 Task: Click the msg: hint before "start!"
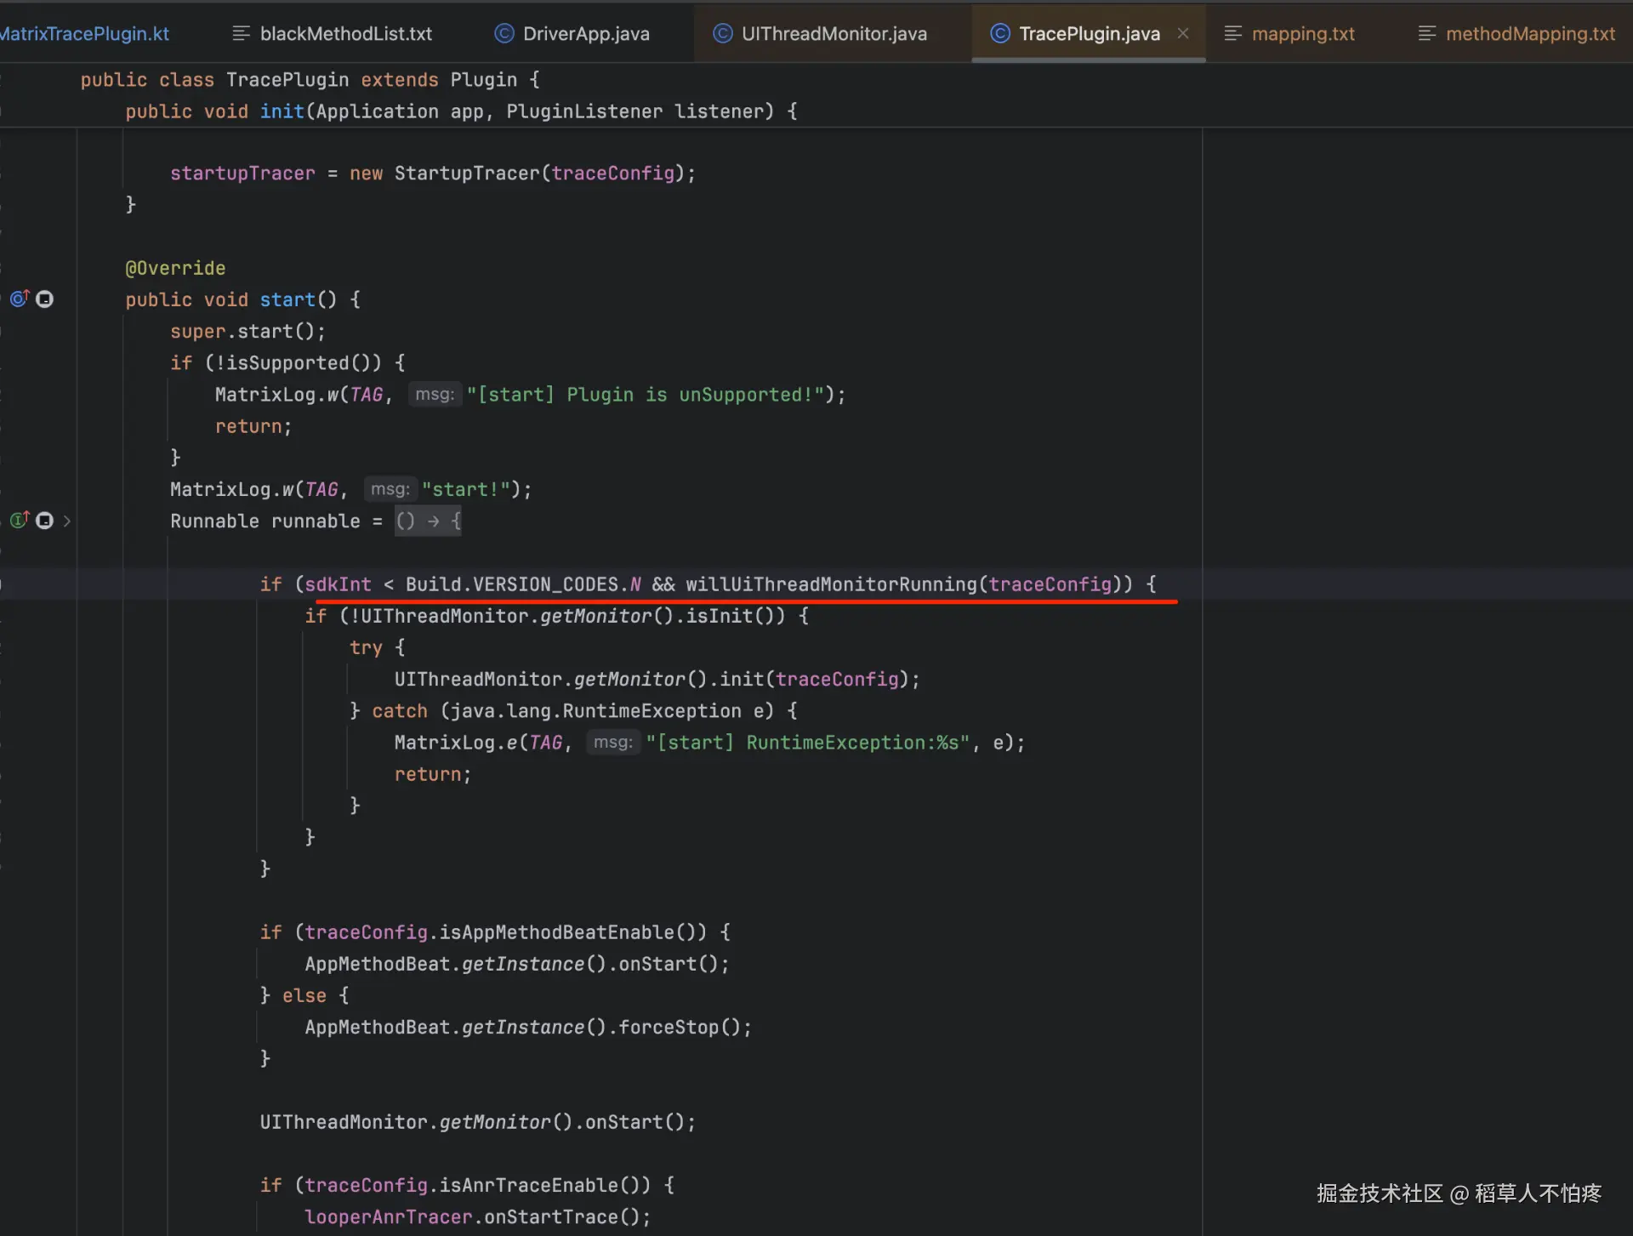(390, 489)
